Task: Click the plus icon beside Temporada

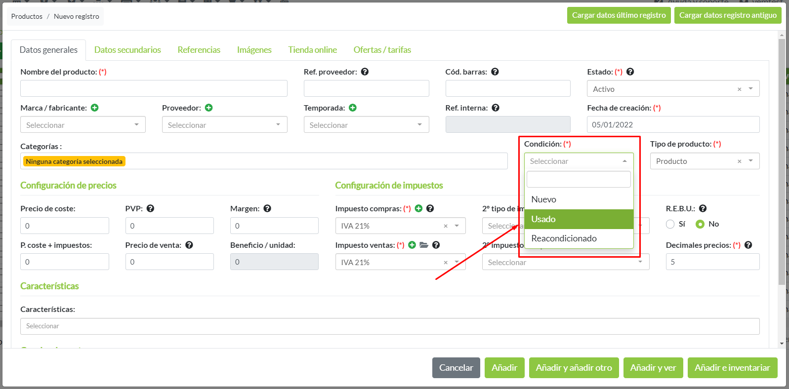Action: coord(353,108)
